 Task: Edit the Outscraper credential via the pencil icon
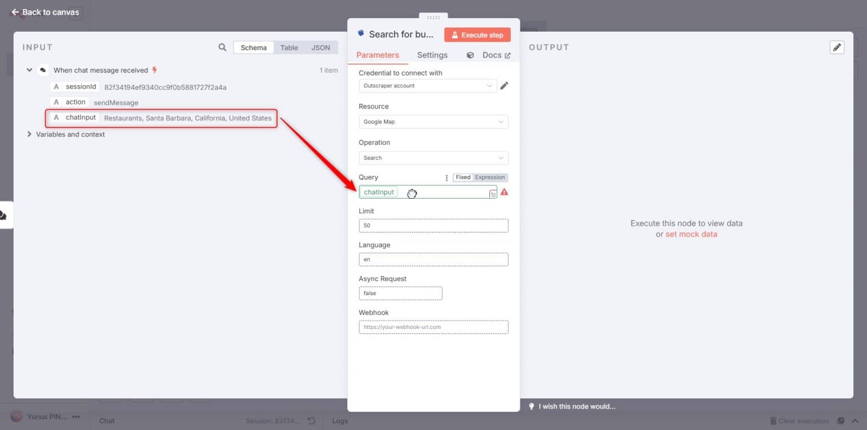tap(504, 85)
